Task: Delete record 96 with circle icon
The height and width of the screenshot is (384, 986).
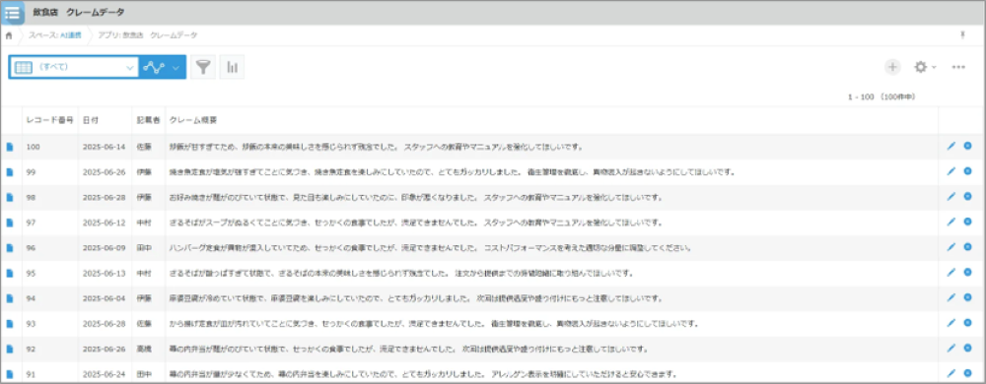Action: [x=968, y=247]
